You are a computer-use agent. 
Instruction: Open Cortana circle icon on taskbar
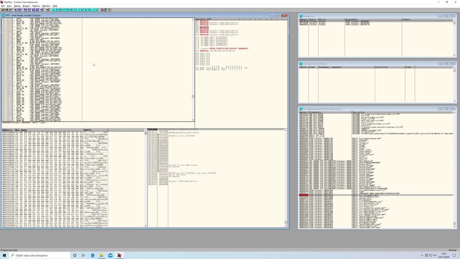click(x=75, y=255)
